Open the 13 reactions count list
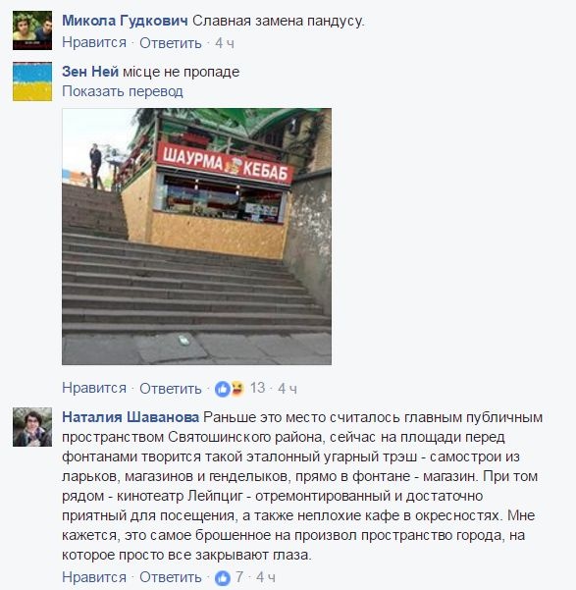The height and width of the screenshot is (590, 576). pyautogui.click(x=258, y=388)
